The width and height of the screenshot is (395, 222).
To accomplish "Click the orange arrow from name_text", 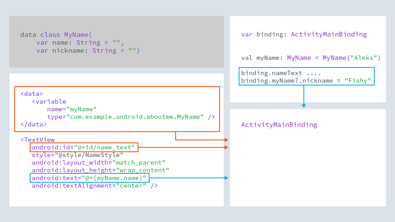I will pyautogui.click(x=183, y=147).
